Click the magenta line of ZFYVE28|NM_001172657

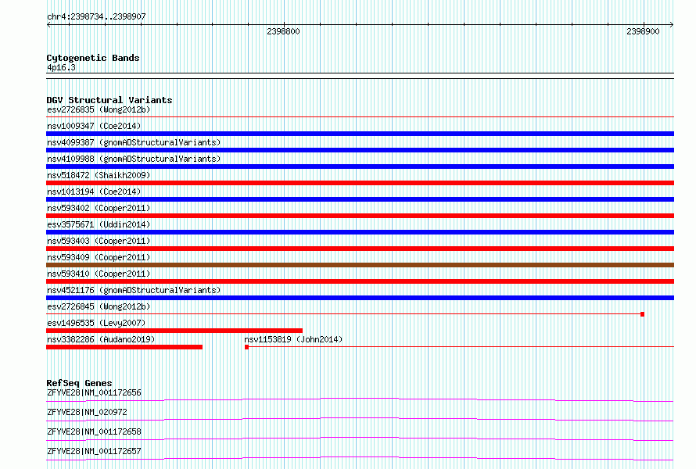coord(360,458)
